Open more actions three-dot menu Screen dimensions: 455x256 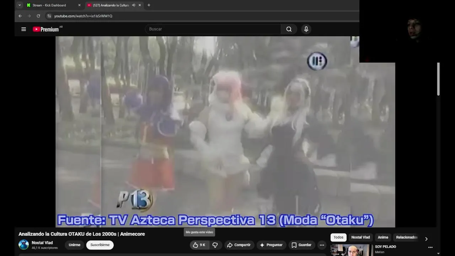click(322, 245)
